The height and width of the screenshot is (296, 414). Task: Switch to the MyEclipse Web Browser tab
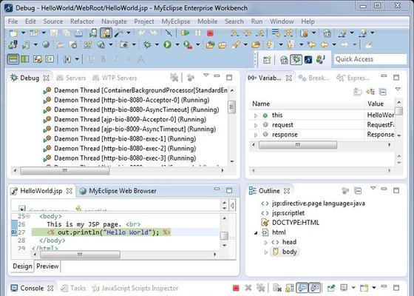coord(118,191)
